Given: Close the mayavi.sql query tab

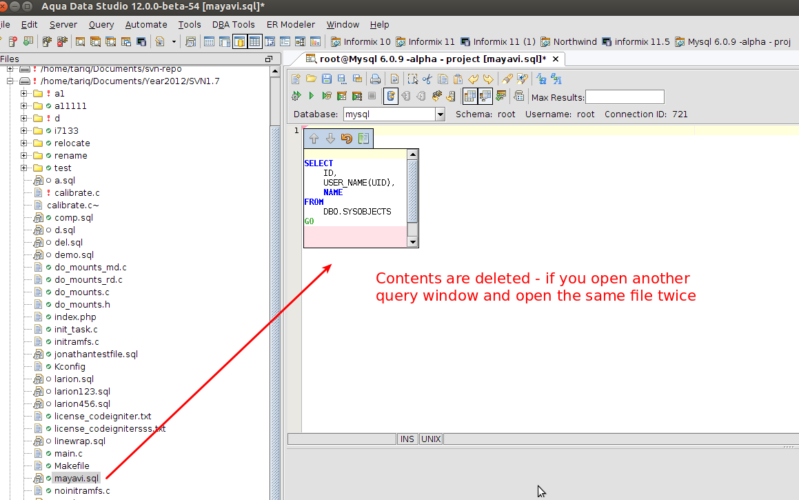Looking at the screenshot, I should tap(556, 59).
